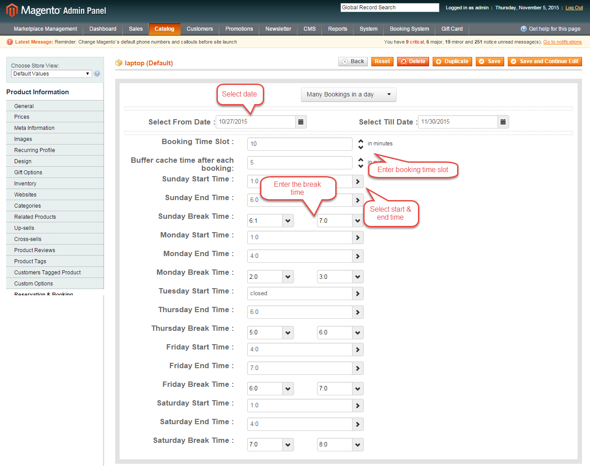Viewport: 590px width, 466px height.
Task: Open calendar icon for Select From Date
Action: 301,122
